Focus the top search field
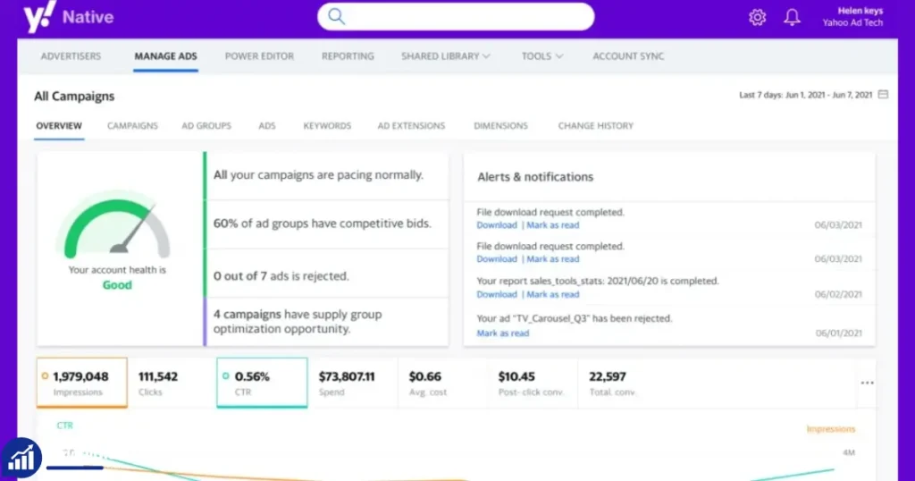This screenshot has height=481, width=915. point(456,16)
